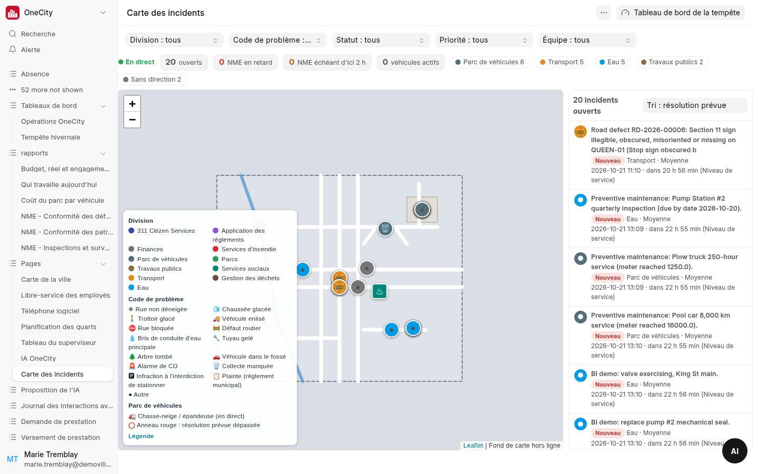Click the Pump Station #2 incident icon
Image resolution: width=758 pixels, height=474 pixels.
[x=581, y=200]
